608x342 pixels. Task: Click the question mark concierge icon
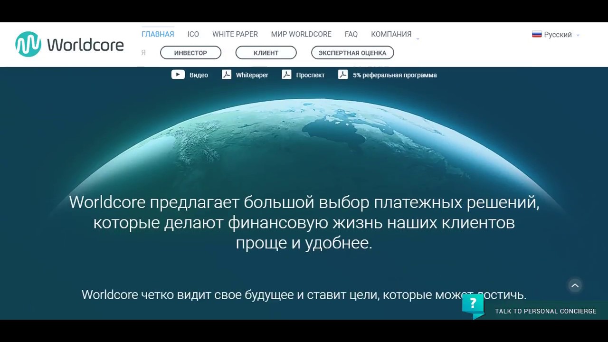[x=473, y=305]
